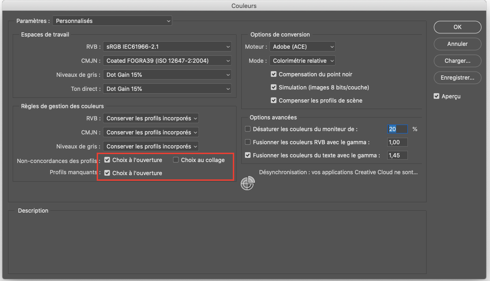490x281 pixels.
Task: Open the CMJN Coated FOGRA39 dropdown
Action: (168, 61)
